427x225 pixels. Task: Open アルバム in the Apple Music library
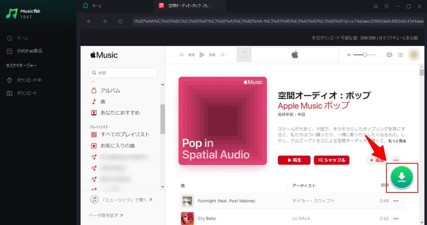point(106,91)
